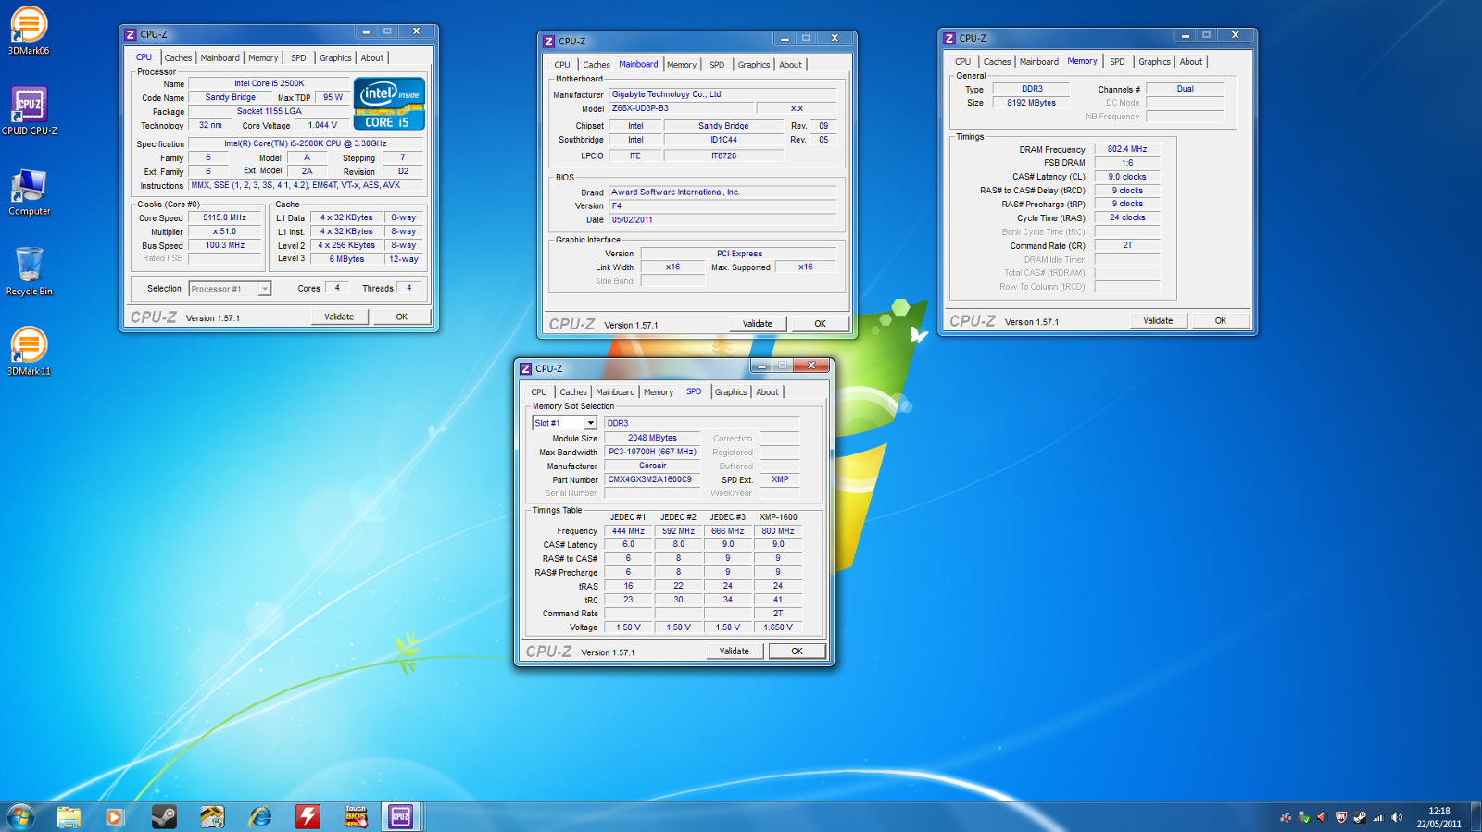The image size is (1482, 832).
Task: Click the Max Bandwidth PC3-10700H (667 MHz) field
Action: 651,452
